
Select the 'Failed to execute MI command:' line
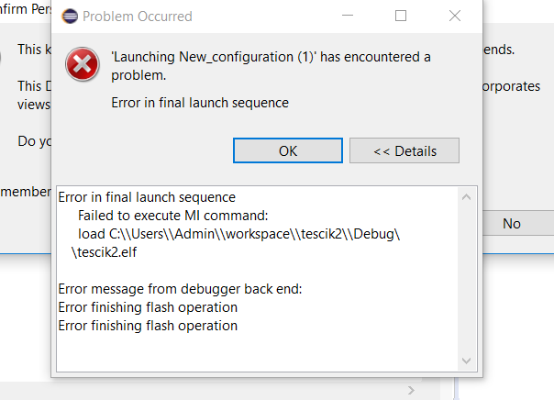tap(172, 216)
